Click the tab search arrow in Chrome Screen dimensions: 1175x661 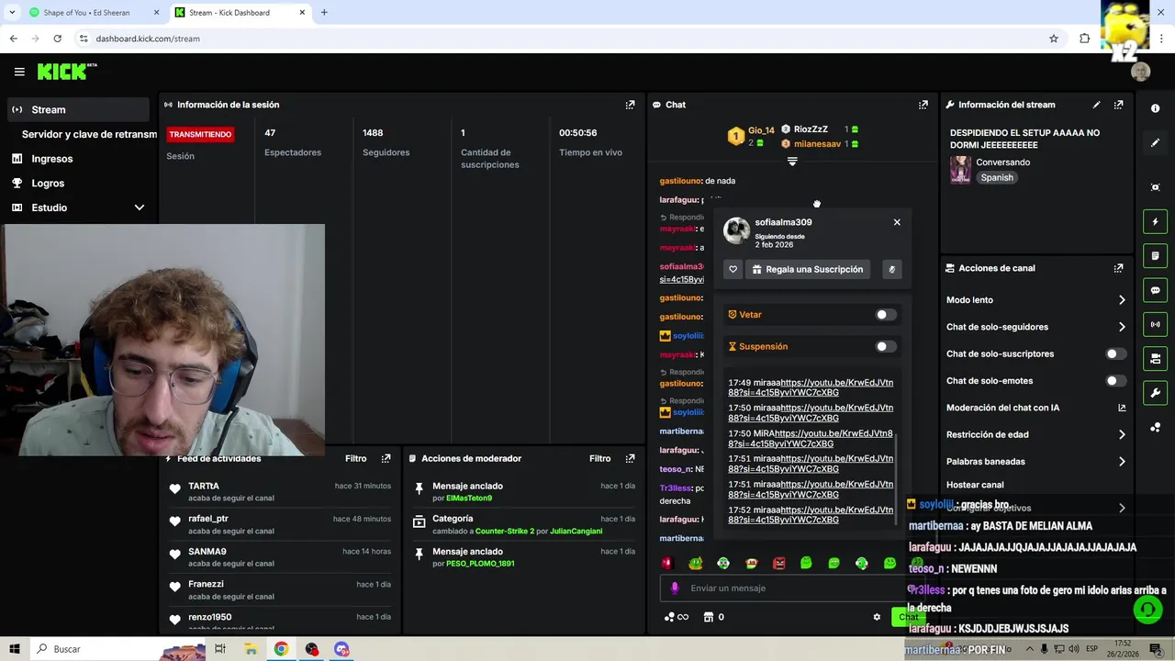coord(12,13)
